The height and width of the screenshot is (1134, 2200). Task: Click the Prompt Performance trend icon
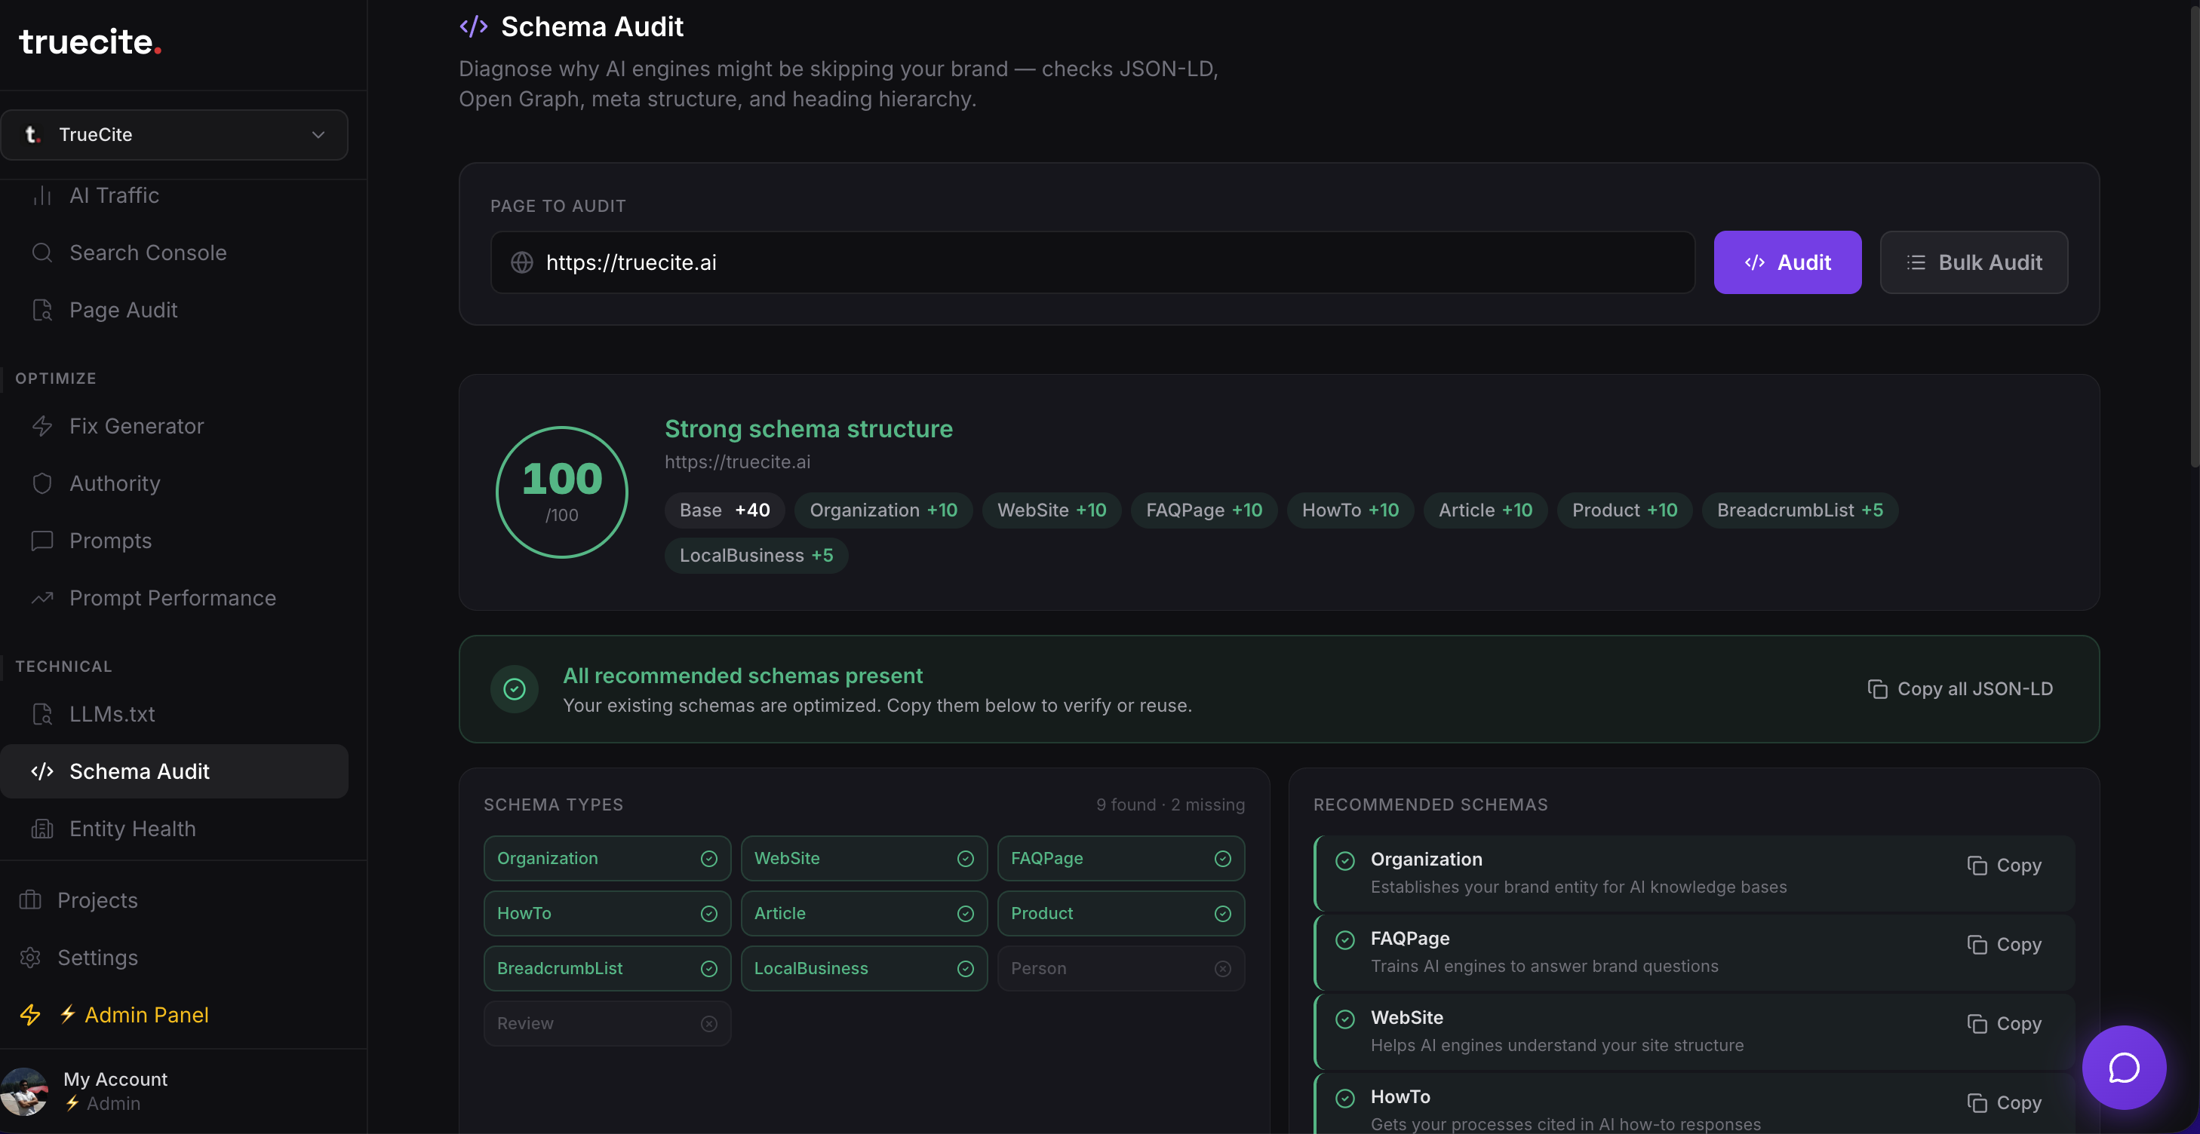tap(41, 597)
